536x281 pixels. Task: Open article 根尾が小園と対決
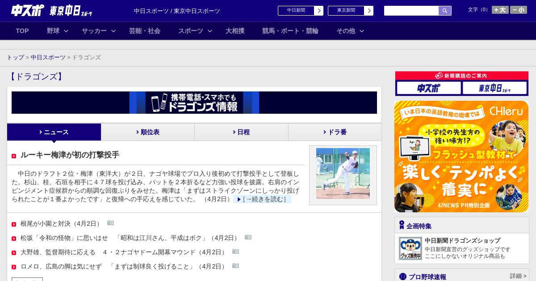[x=61, y=223]
